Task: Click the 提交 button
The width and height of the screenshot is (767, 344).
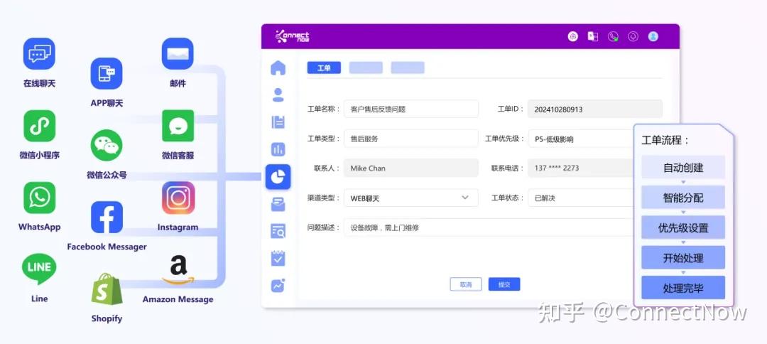Action: click(504, 284)
